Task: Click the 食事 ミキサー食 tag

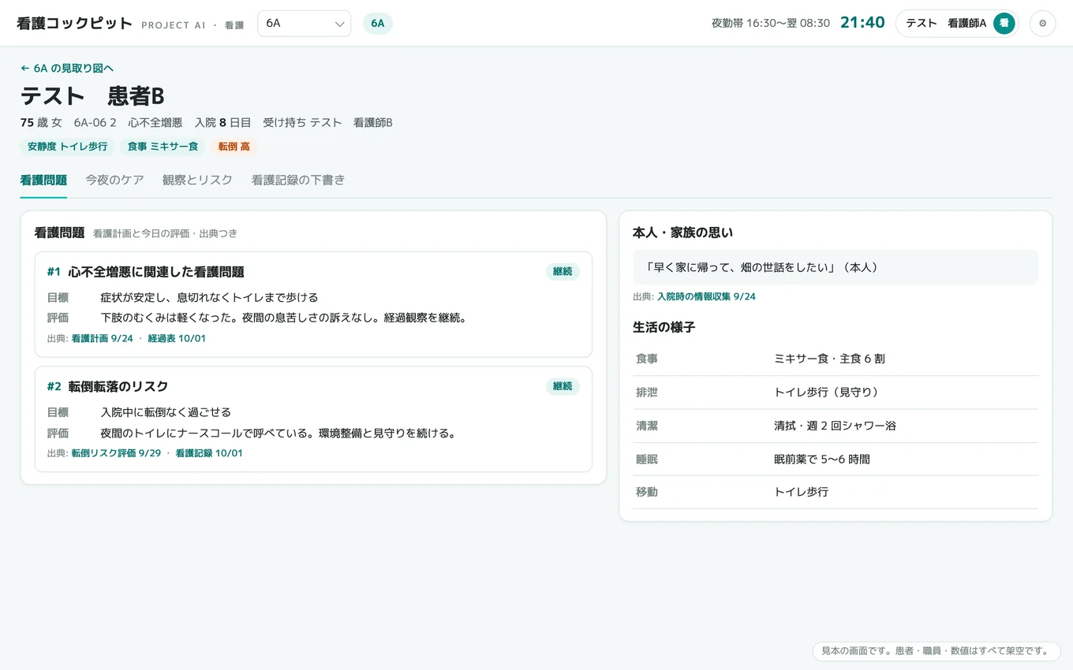Action: (163, 147)
